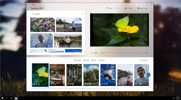Open the taskbar clock and date
This screenshot has width=181, height=100.
(178, 98)
